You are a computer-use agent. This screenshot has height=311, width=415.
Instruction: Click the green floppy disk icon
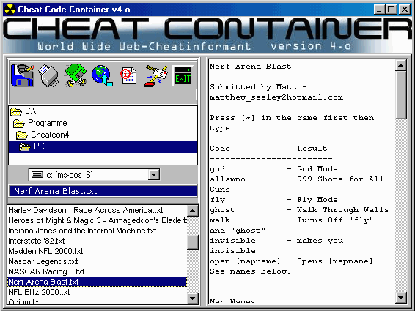[76, 75]
